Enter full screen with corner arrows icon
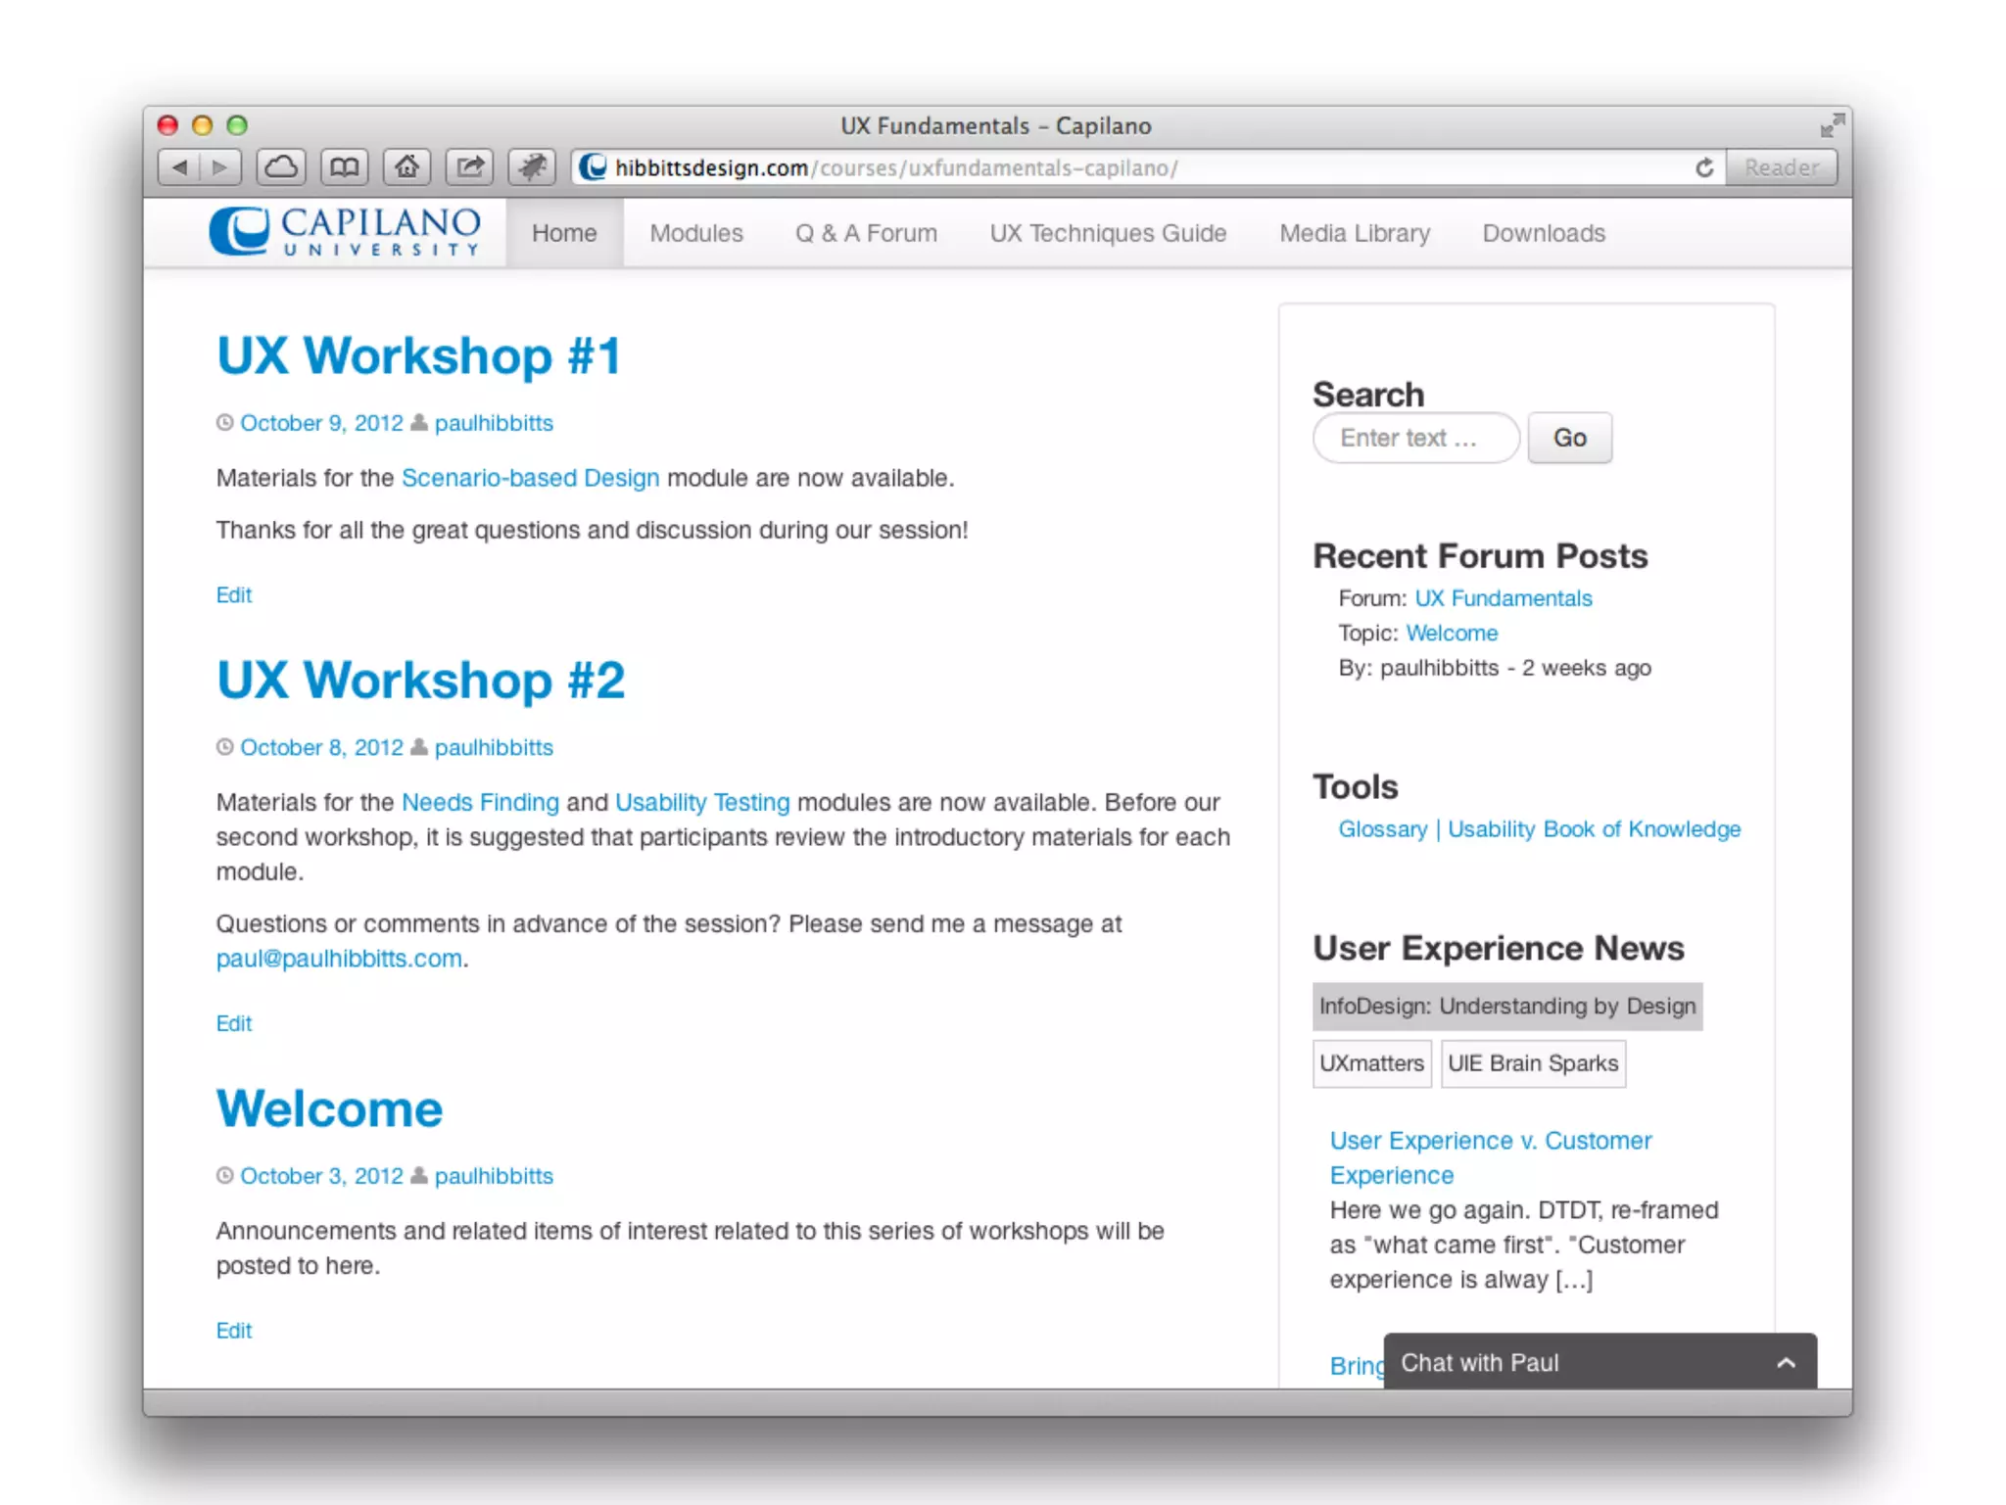 click(1831, 125)
